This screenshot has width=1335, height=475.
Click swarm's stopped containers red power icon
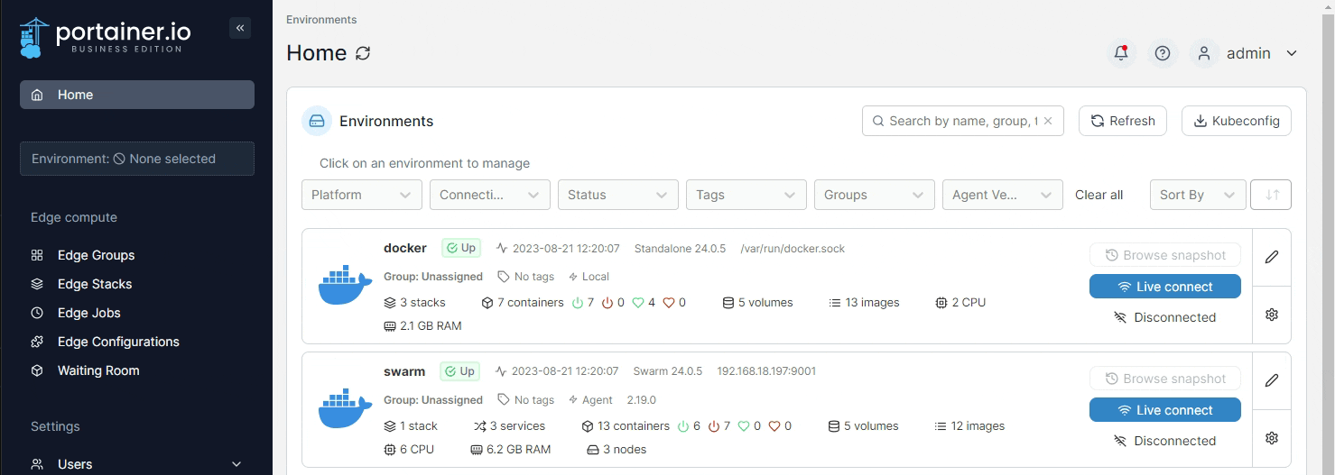coord(714,426)
